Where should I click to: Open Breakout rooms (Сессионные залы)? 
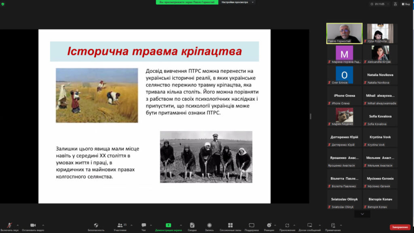tap(230, 225)
